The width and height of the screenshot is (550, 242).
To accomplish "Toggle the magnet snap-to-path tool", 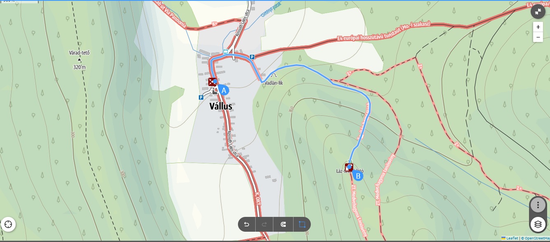I will click(283, 224).
